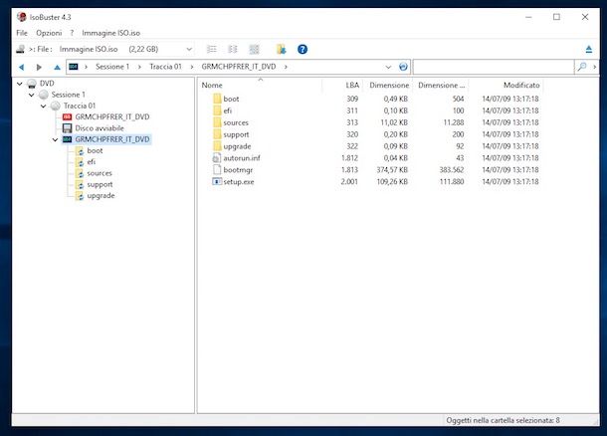Collapse the Traccia 01 tree node
This screenshot has width=607, height=436.
pyautogui.click(x=44, y=106)
